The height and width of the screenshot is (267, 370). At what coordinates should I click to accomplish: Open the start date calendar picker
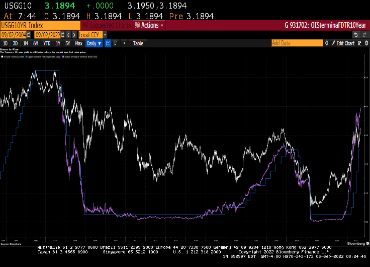tap(28, 35)
